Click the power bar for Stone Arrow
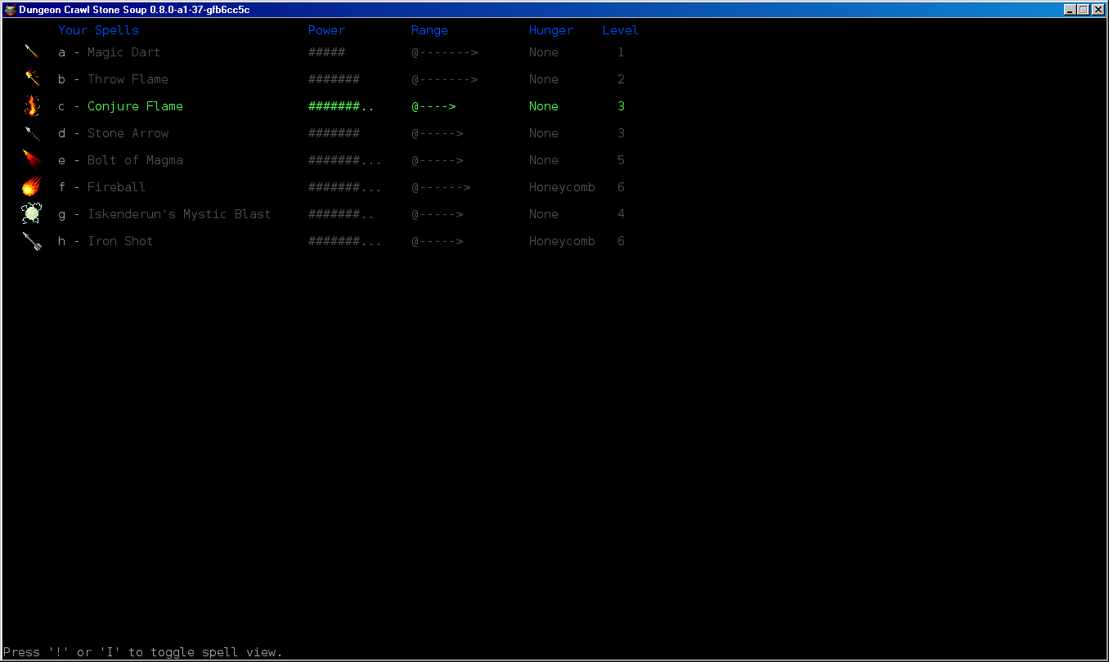The width and height of the screenshot is (1109, 662). (x=334, y=133)
